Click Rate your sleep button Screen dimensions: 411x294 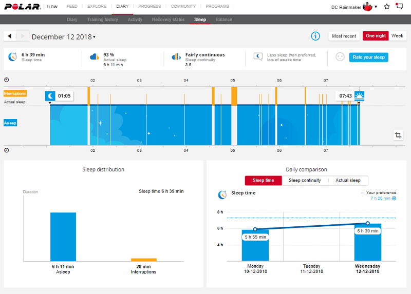[x=368, y=57]
